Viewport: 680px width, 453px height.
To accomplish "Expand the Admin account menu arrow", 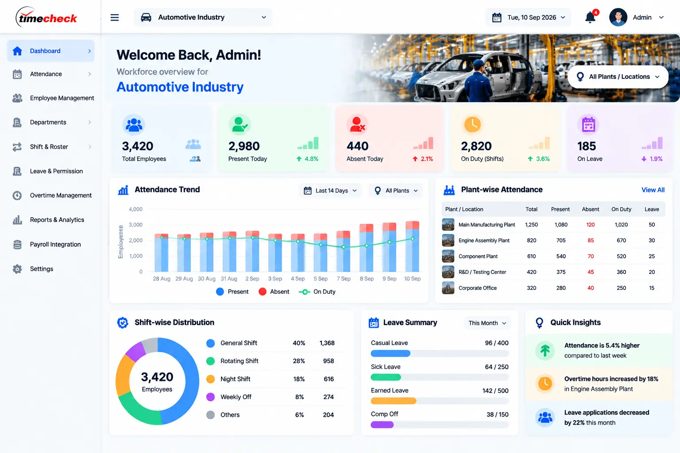I will click(661, 17).
